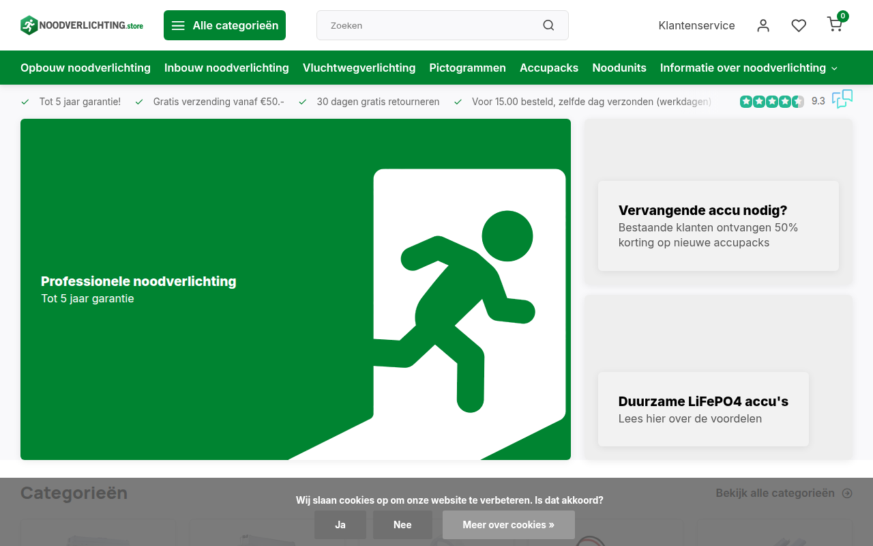Decline cookies with the Nee button

point(402,525)
